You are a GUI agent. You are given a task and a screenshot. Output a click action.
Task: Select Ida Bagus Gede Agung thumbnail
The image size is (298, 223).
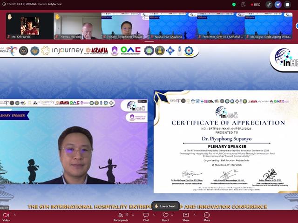pyautogui.click(x=268, y=26)
